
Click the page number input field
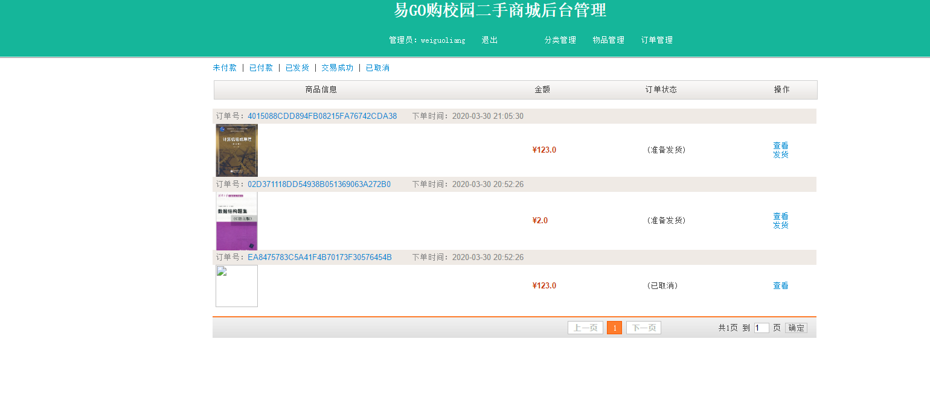761,328
